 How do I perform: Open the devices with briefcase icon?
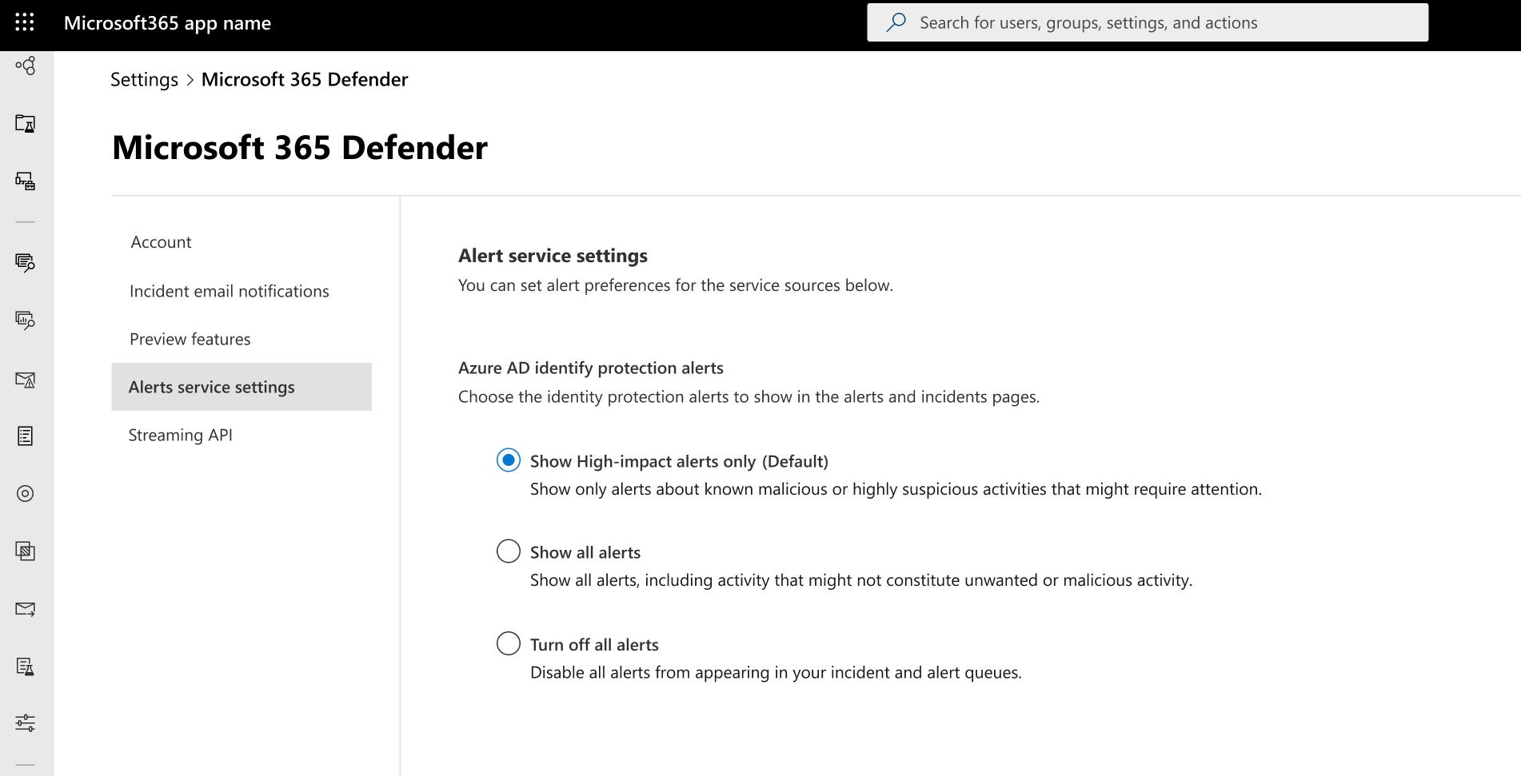point(26,181)
